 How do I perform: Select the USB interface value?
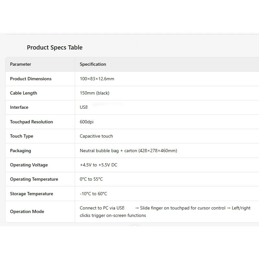point(84,107)
